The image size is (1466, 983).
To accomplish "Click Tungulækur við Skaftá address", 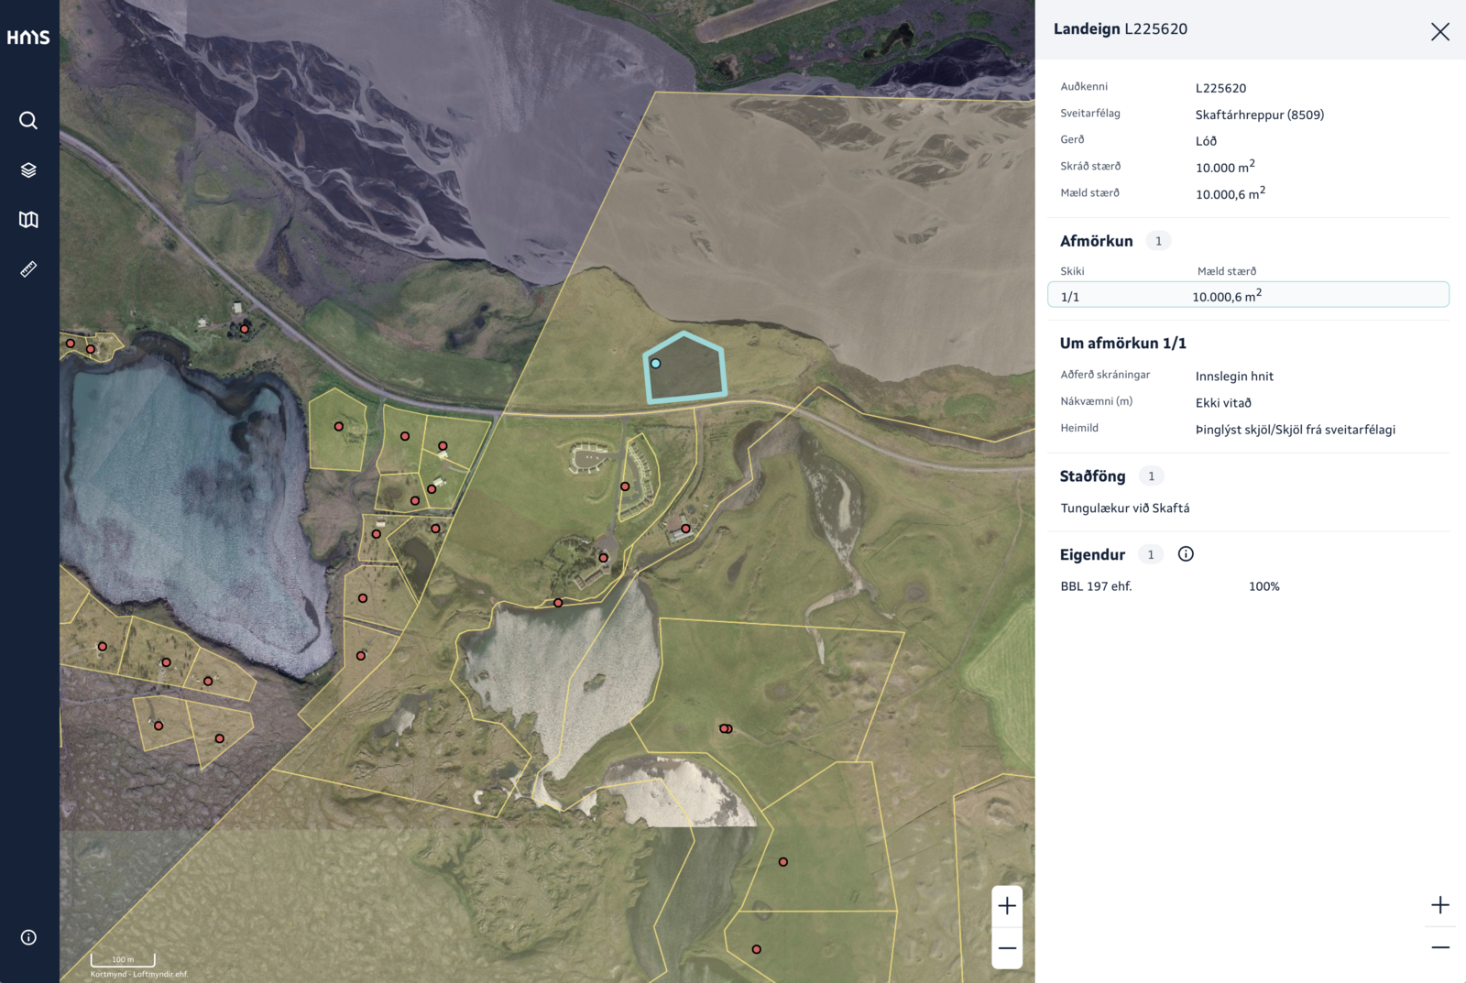I will 1125,508.
